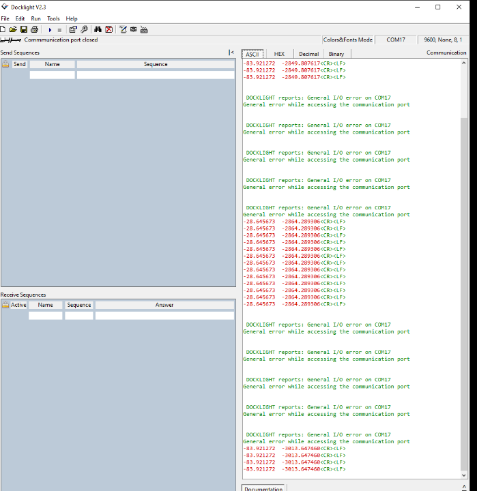Toggle Receive Sequences list padlock icon

point(5,306)
